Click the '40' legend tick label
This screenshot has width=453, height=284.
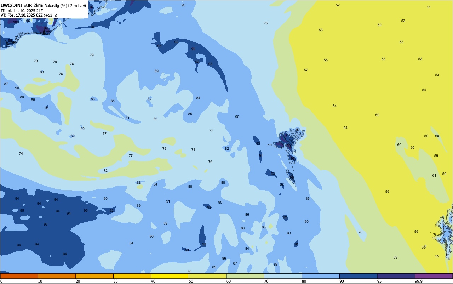pyautogui.click(x=153, y=281)
